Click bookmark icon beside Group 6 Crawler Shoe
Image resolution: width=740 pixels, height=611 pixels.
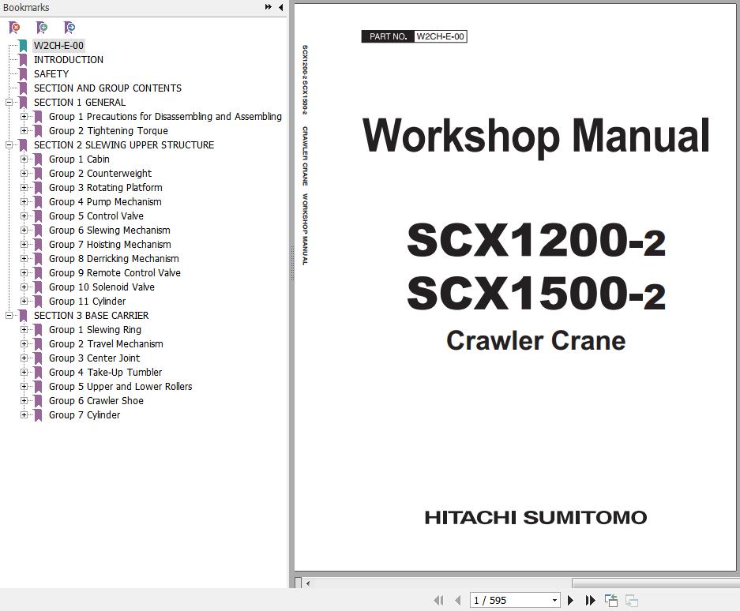[x=38, y=400]
